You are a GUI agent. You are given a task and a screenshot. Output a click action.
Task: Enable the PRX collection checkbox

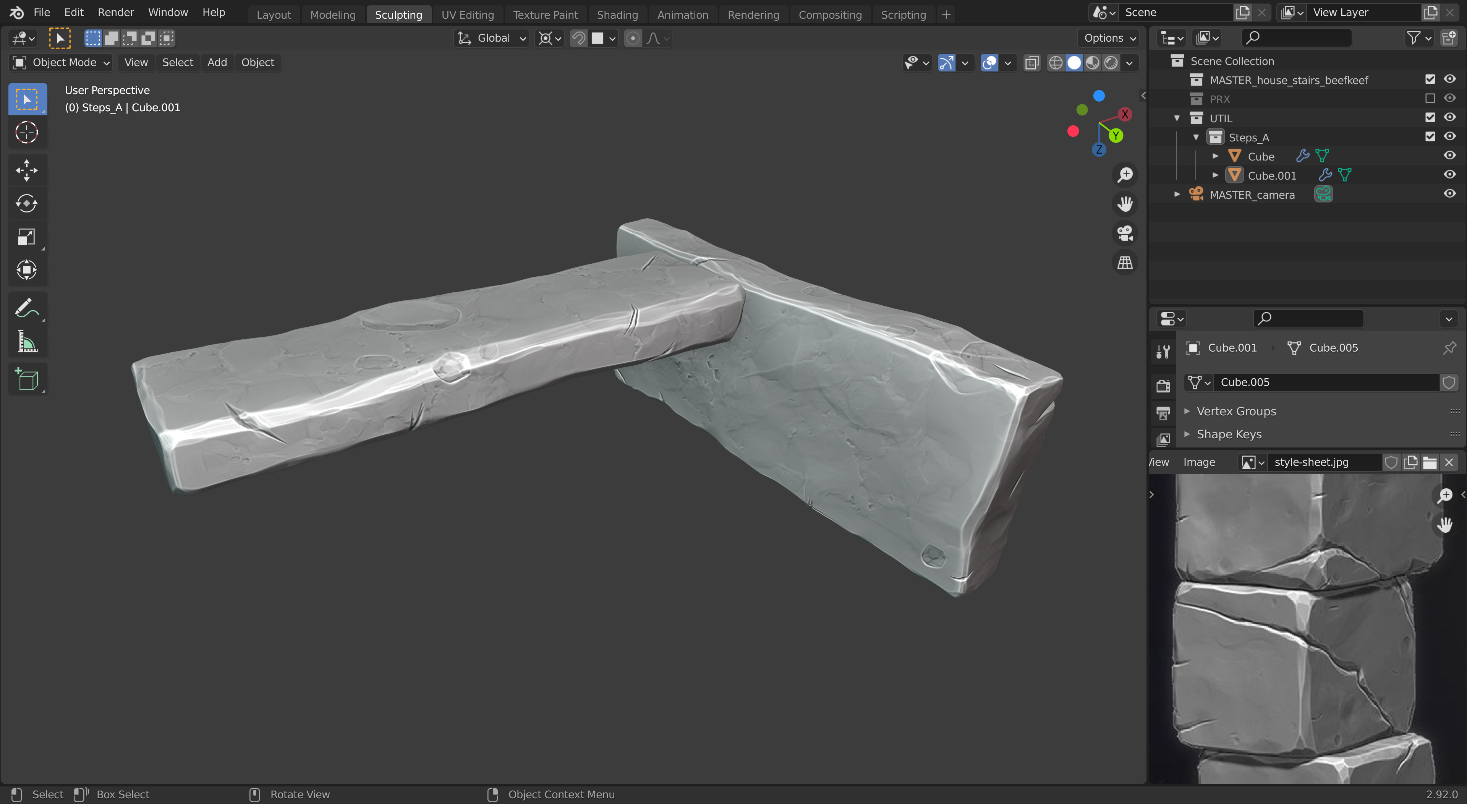(x=1430, y=99)
